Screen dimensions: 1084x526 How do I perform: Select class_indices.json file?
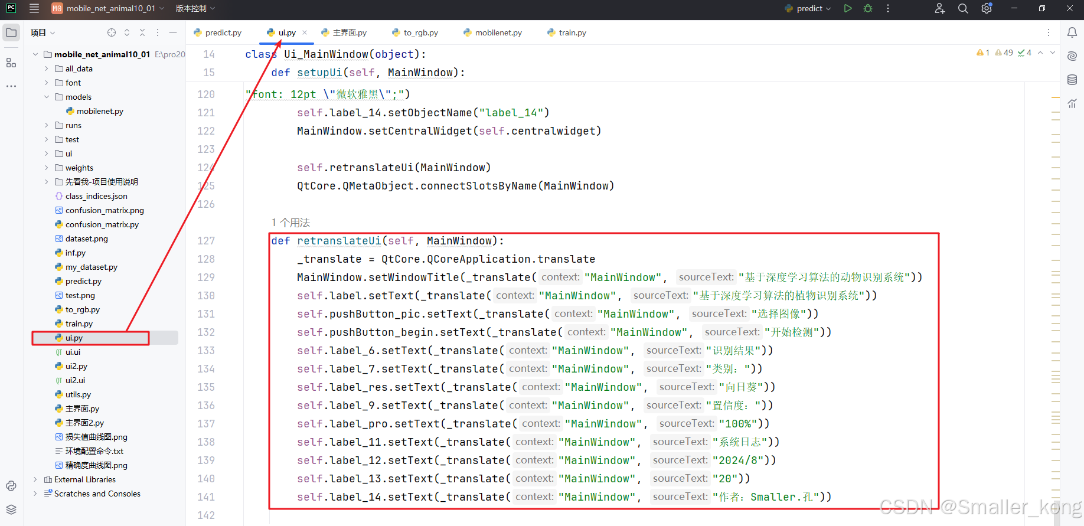tap(92, 196)
